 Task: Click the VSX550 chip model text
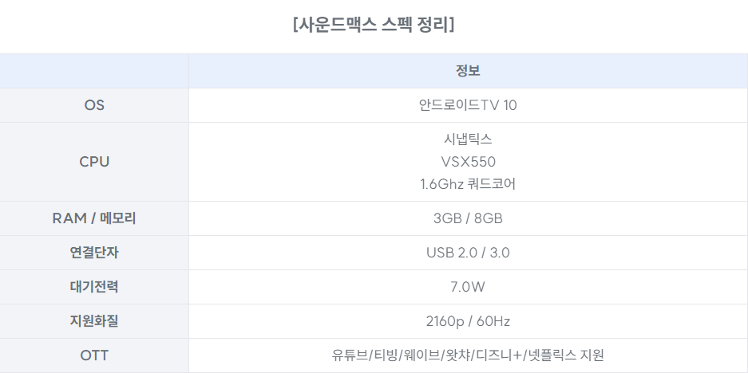coord(468,162)
